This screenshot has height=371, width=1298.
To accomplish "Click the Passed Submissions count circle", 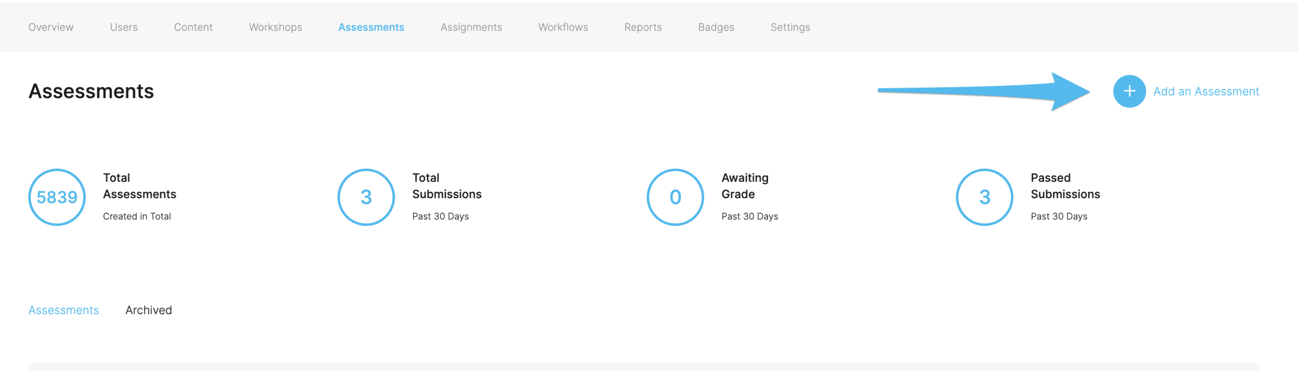I will 985,197.
